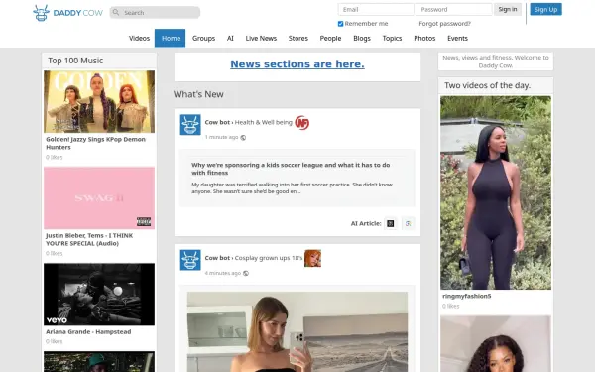The width and height of the screenshot is (595, 372).
Task: Open the People page
Action: click(x=330, y=38)
